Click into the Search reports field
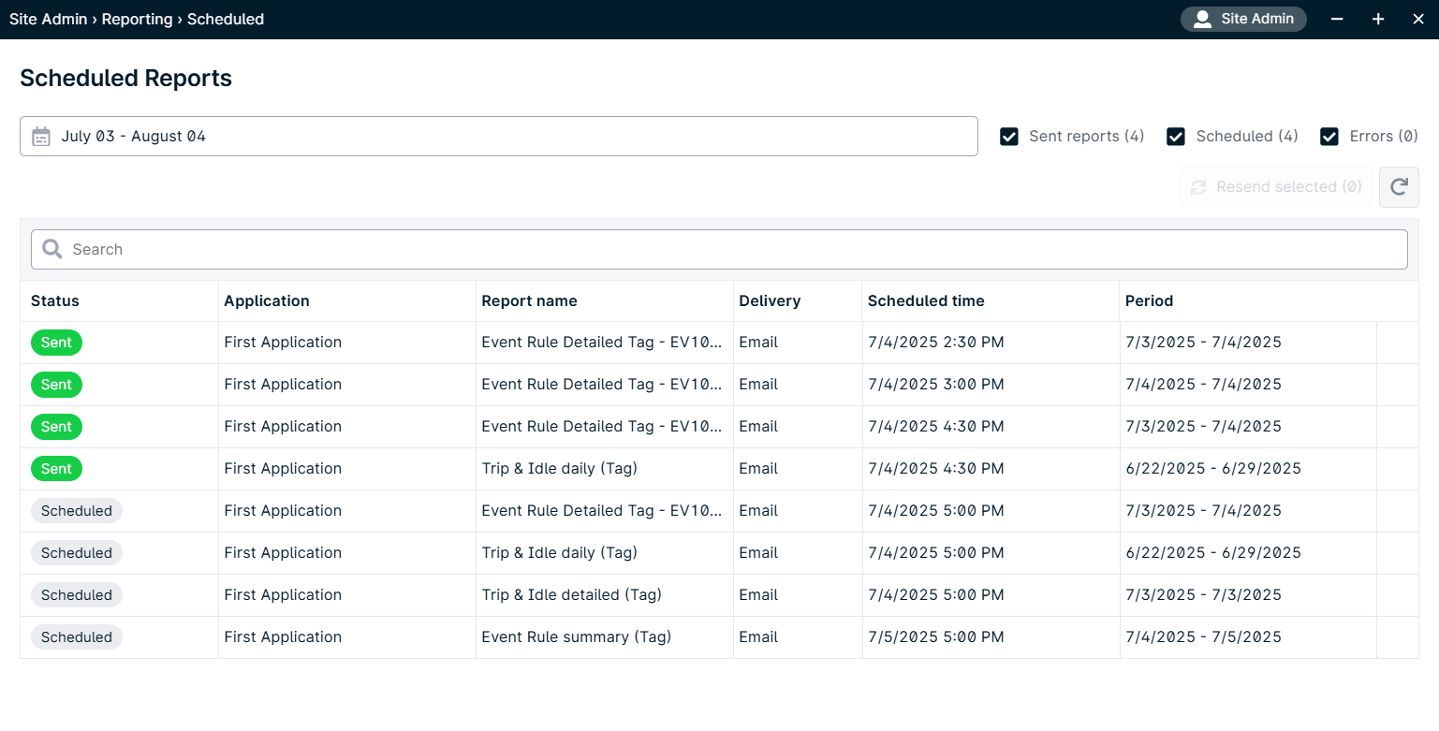Image resolution: width=1439 pixels, height=731 pixels. (x=730, y=249)
